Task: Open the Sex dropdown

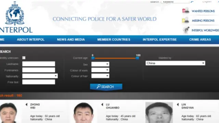Action: tap(100, 64)
